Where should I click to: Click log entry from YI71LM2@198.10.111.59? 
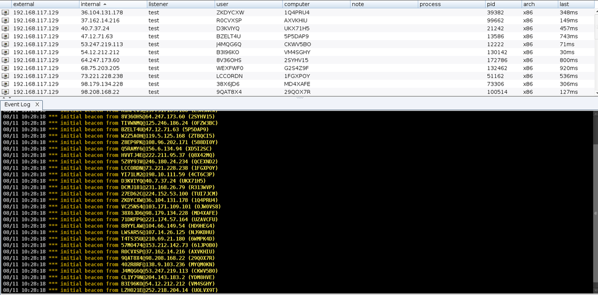click(109, 175)
